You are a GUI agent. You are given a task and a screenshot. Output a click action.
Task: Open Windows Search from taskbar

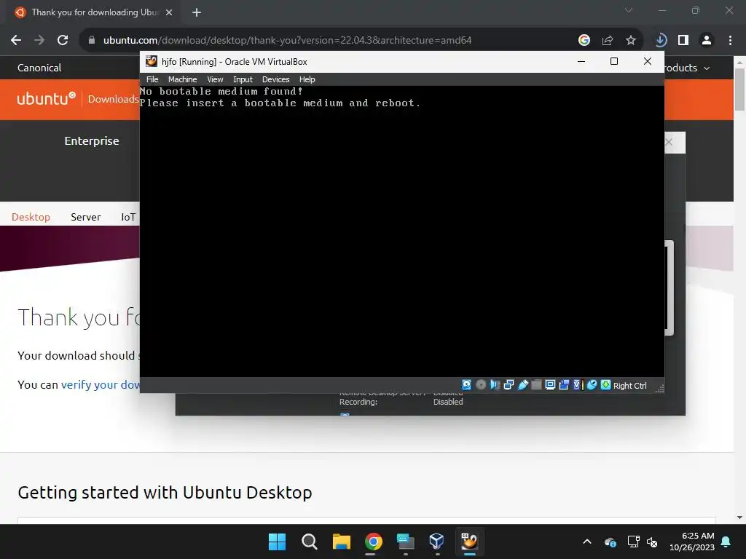tap(309, 542)
